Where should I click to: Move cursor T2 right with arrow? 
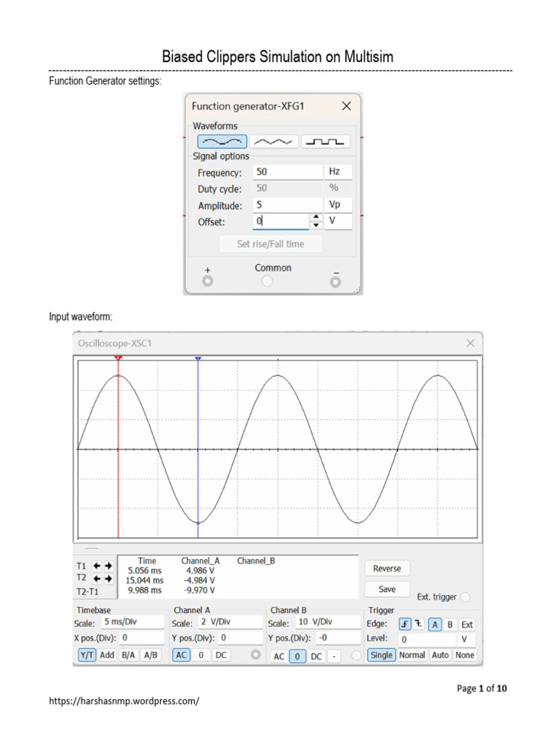[x=109, y=578]
